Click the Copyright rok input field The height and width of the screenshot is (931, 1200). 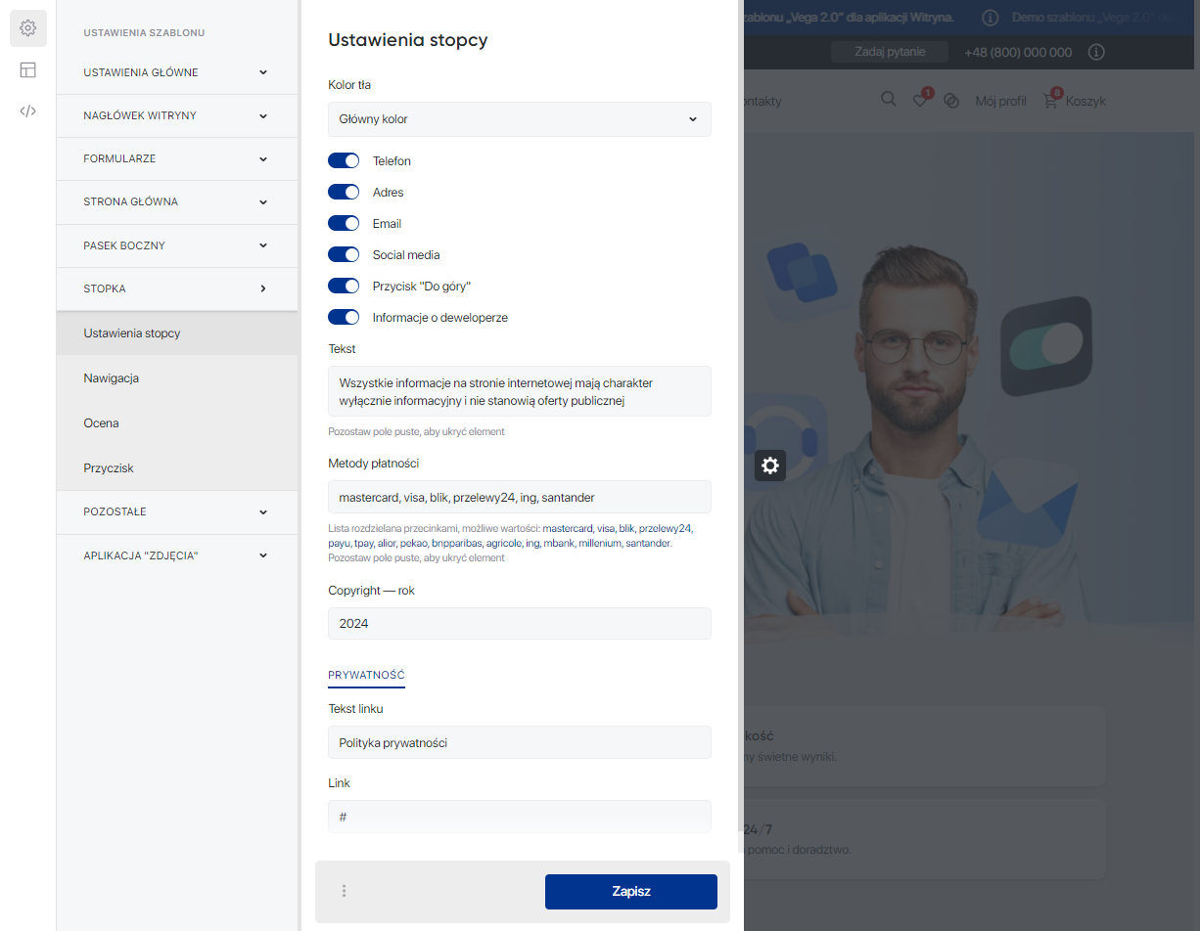click(x=519, y=624)
